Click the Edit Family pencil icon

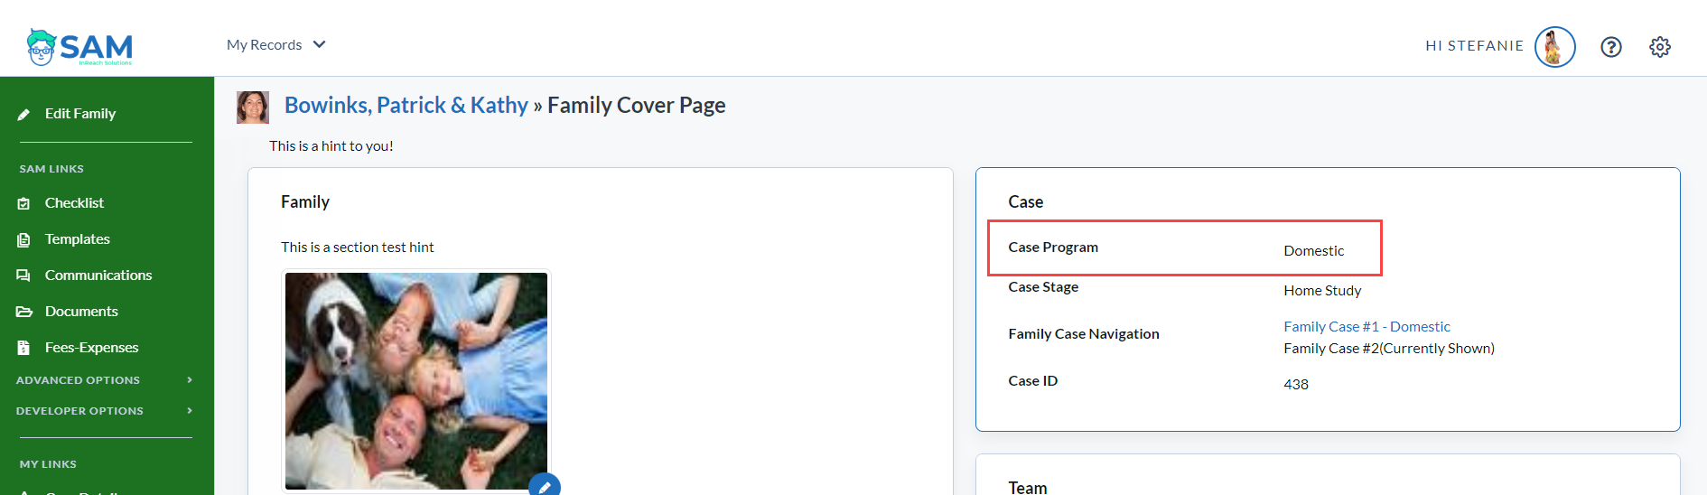click(24, 115)
